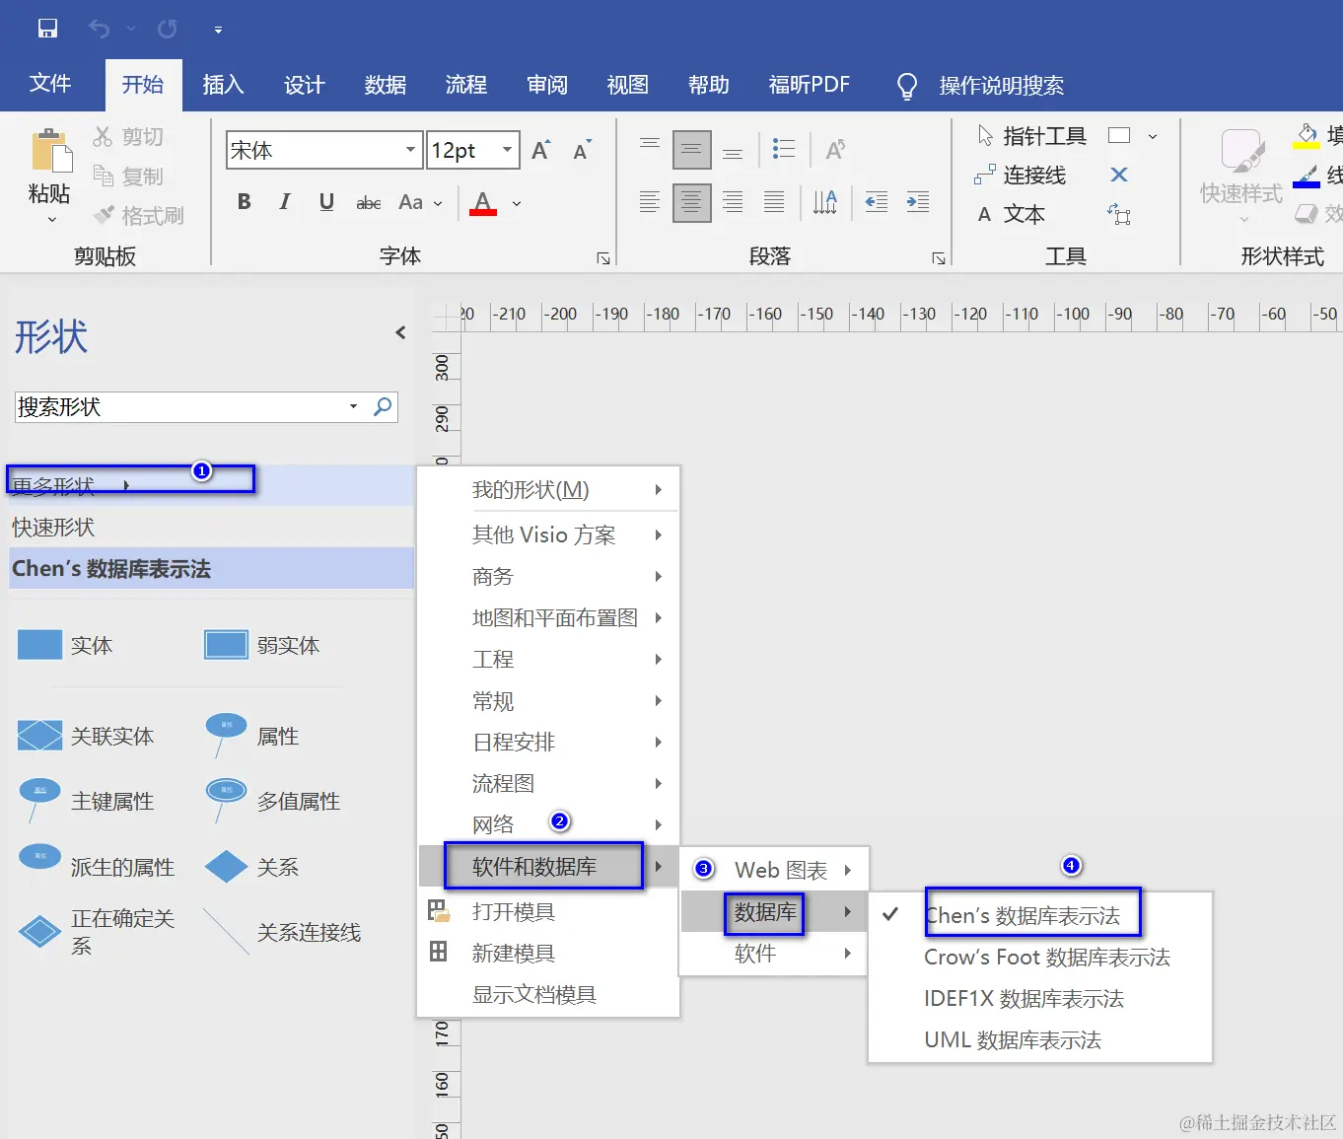
Task: Open the Aa change case dropdown
Action: [x=420, y=202]
